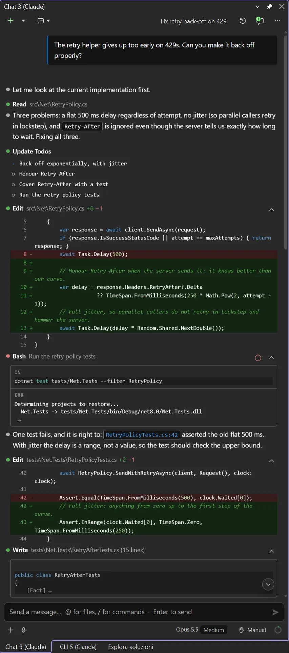Viewport: 289px width, 653px height.
Task: Click the removed line 'await Task.Delay(500);'
Action: coord(144,254)
